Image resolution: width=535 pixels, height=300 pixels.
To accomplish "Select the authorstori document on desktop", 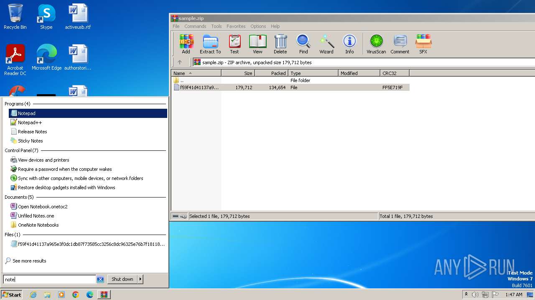I will coord(78,57).
